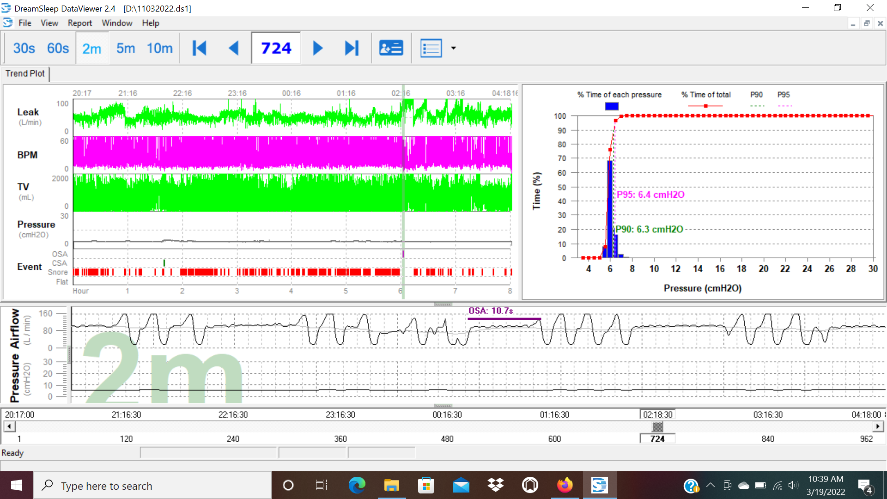Viewport: 887px width, 499px height.
Task: Open the Mail app from taskbar
Action: pos(461,485)
